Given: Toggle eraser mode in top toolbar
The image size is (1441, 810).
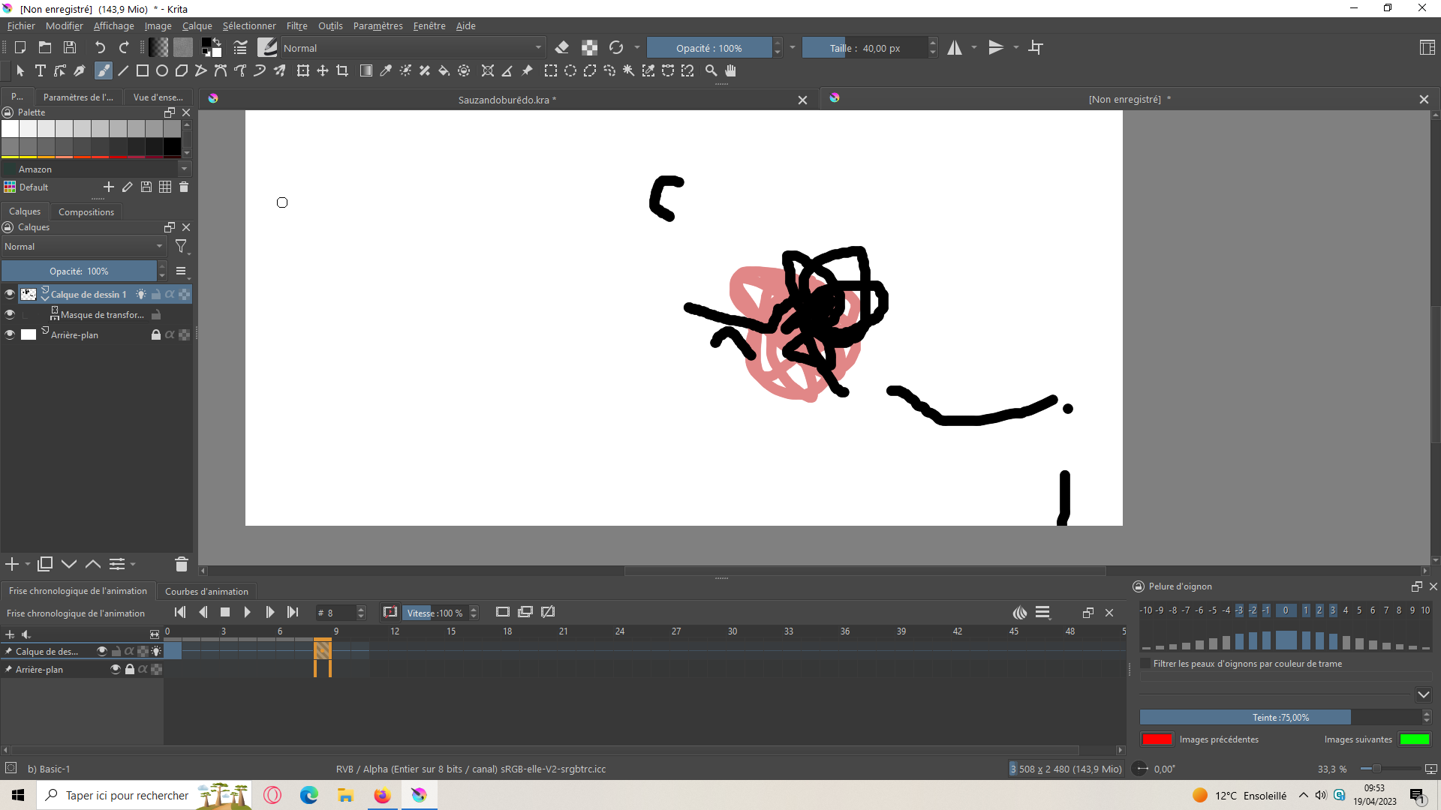Looking at the screenshot, I should click(x=562, y=48).
